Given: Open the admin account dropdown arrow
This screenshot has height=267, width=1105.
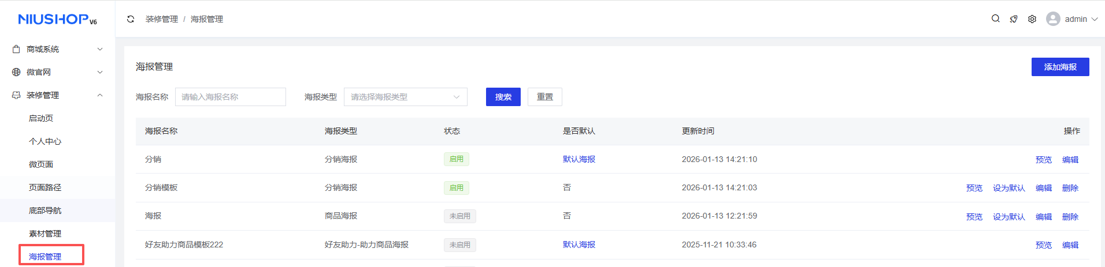Looking at the screenshot, I should tap(1094, 19).
